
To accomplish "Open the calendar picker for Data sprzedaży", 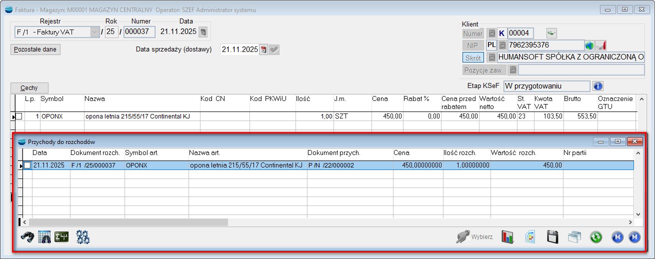I will tap(263, 49).
